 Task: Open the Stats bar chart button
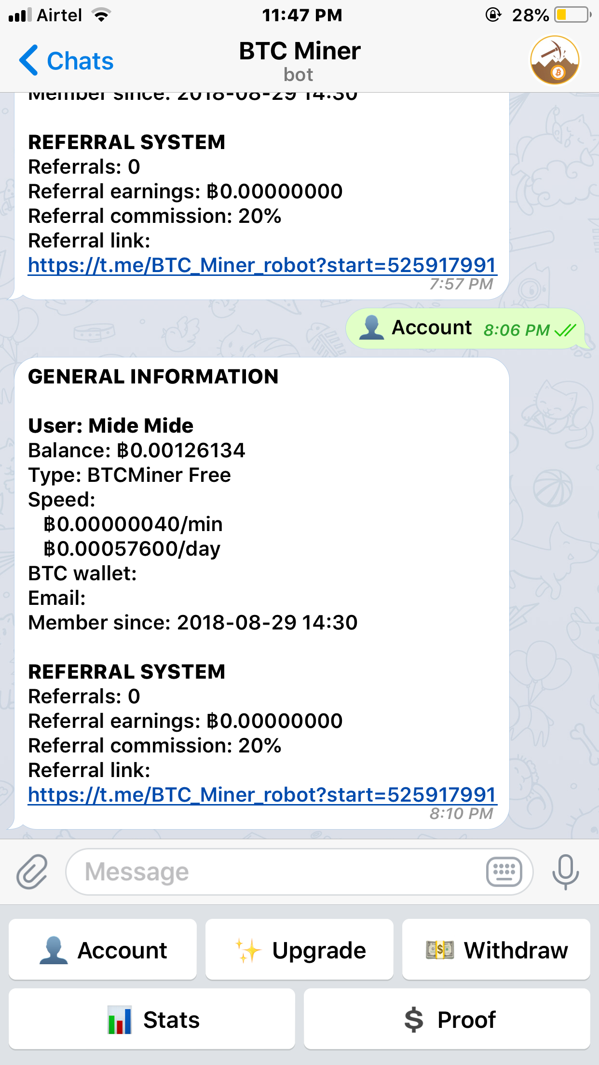pyautogui.click(x=152, y=1019)
